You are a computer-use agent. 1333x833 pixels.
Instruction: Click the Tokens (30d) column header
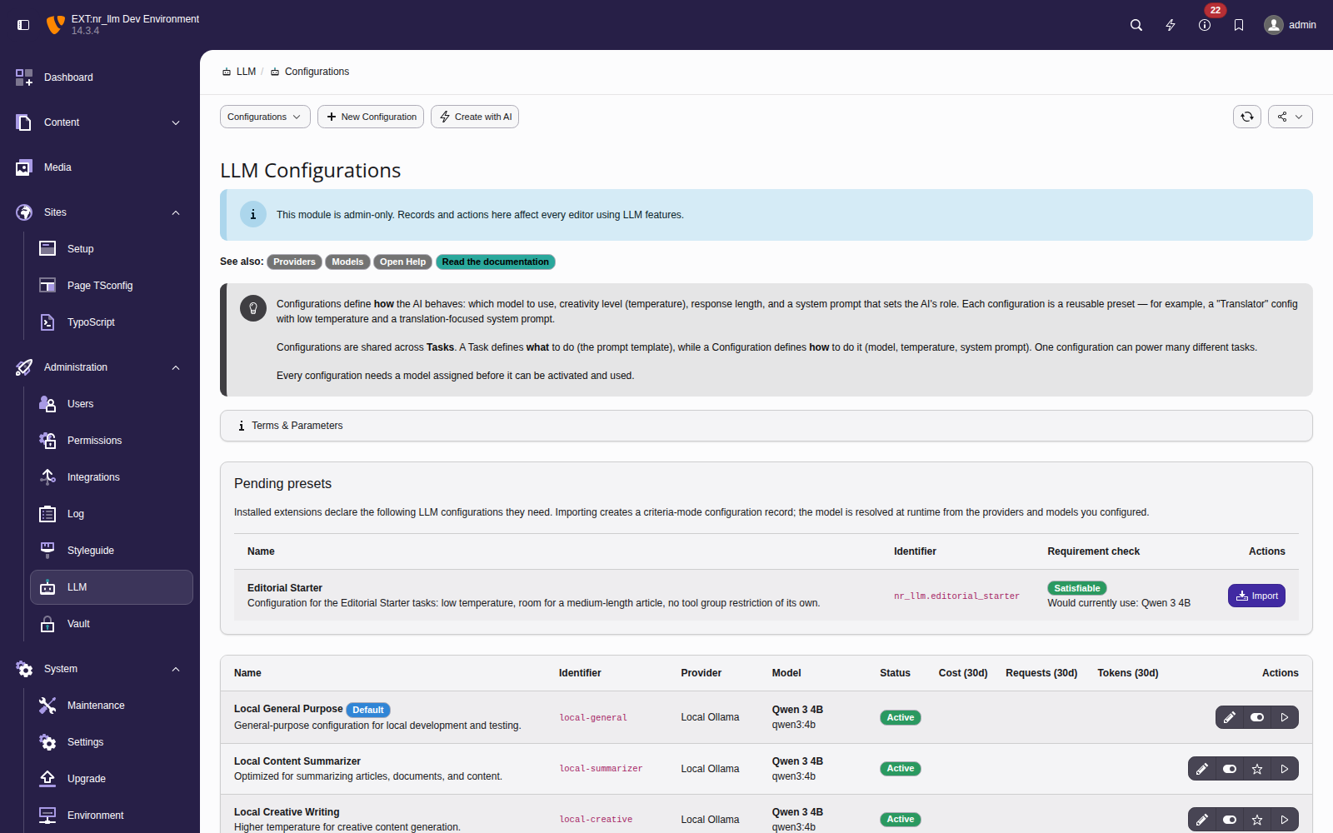point(1128,673)
